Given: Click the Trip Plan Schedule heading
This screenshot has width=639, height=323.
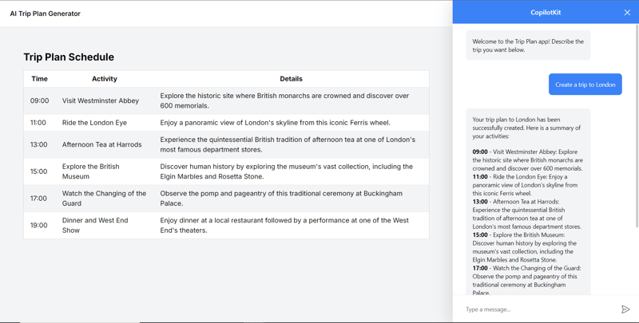Looking at the screenshot, I should (x=69, y=57).
